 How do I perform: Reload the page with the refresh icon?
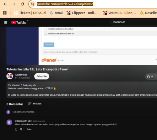tap(22, 4)
